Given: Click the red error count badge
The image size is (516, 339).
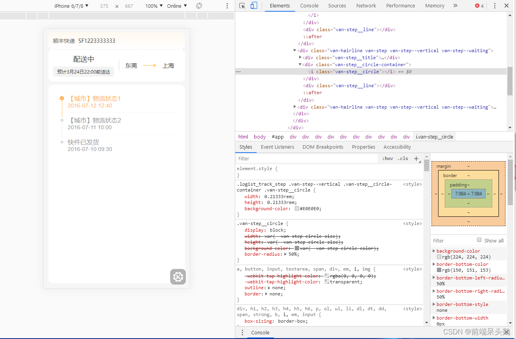Looking at the screenshot, I should click(479, 6).
